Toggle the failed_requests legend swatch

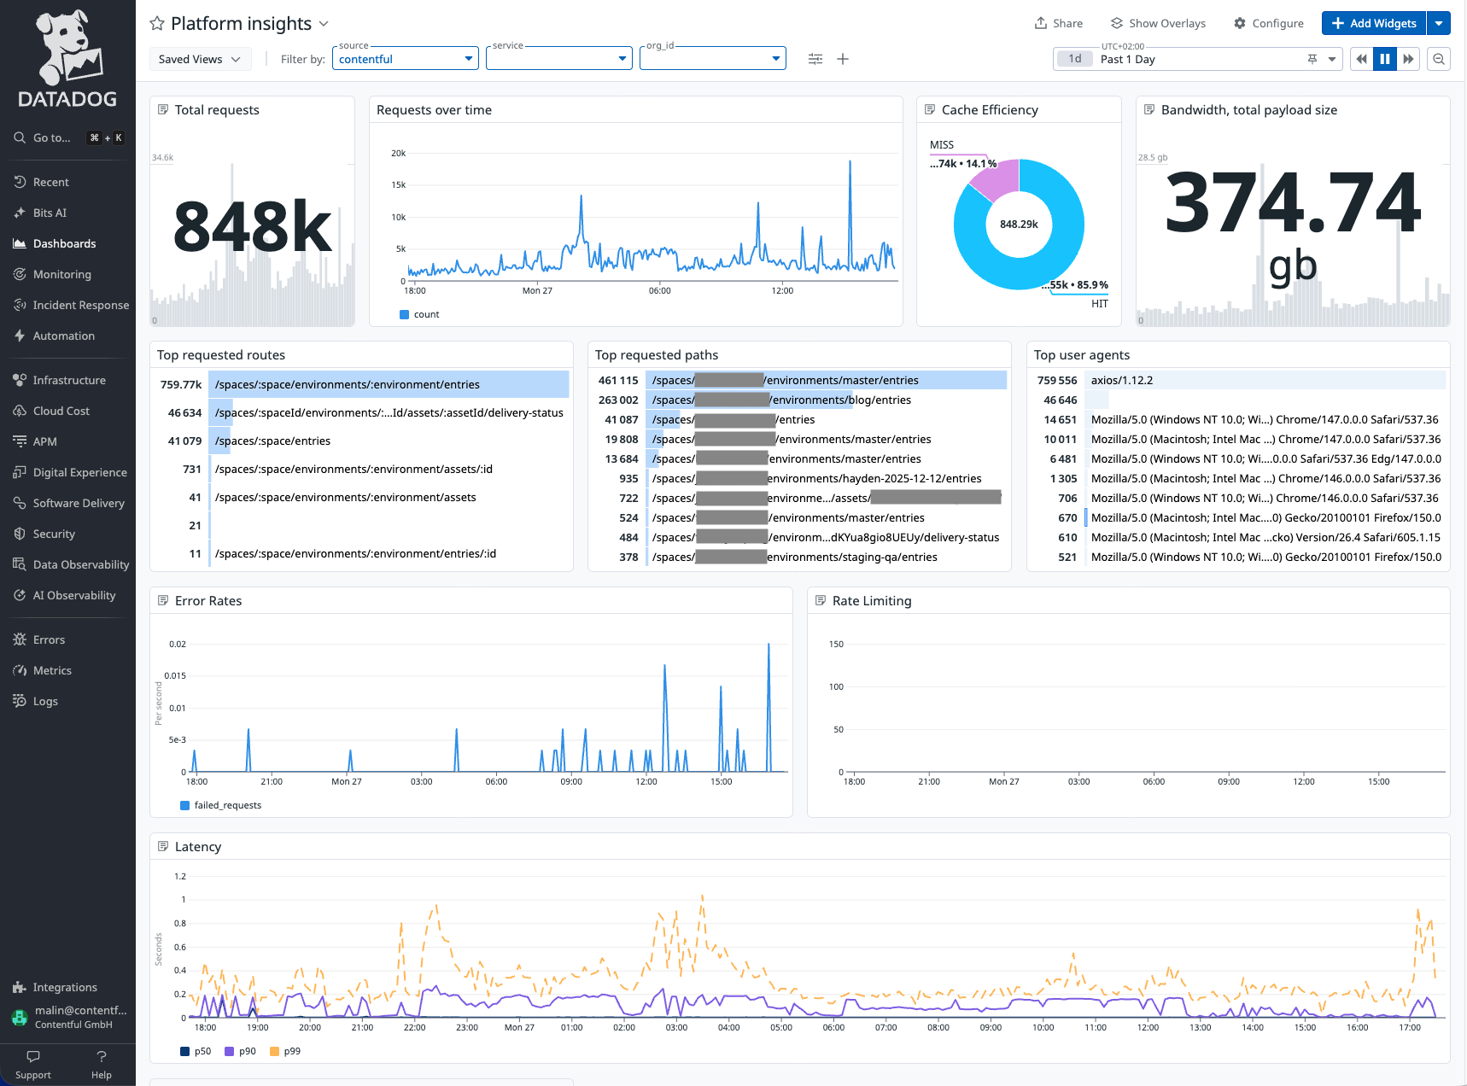point(185,805)
